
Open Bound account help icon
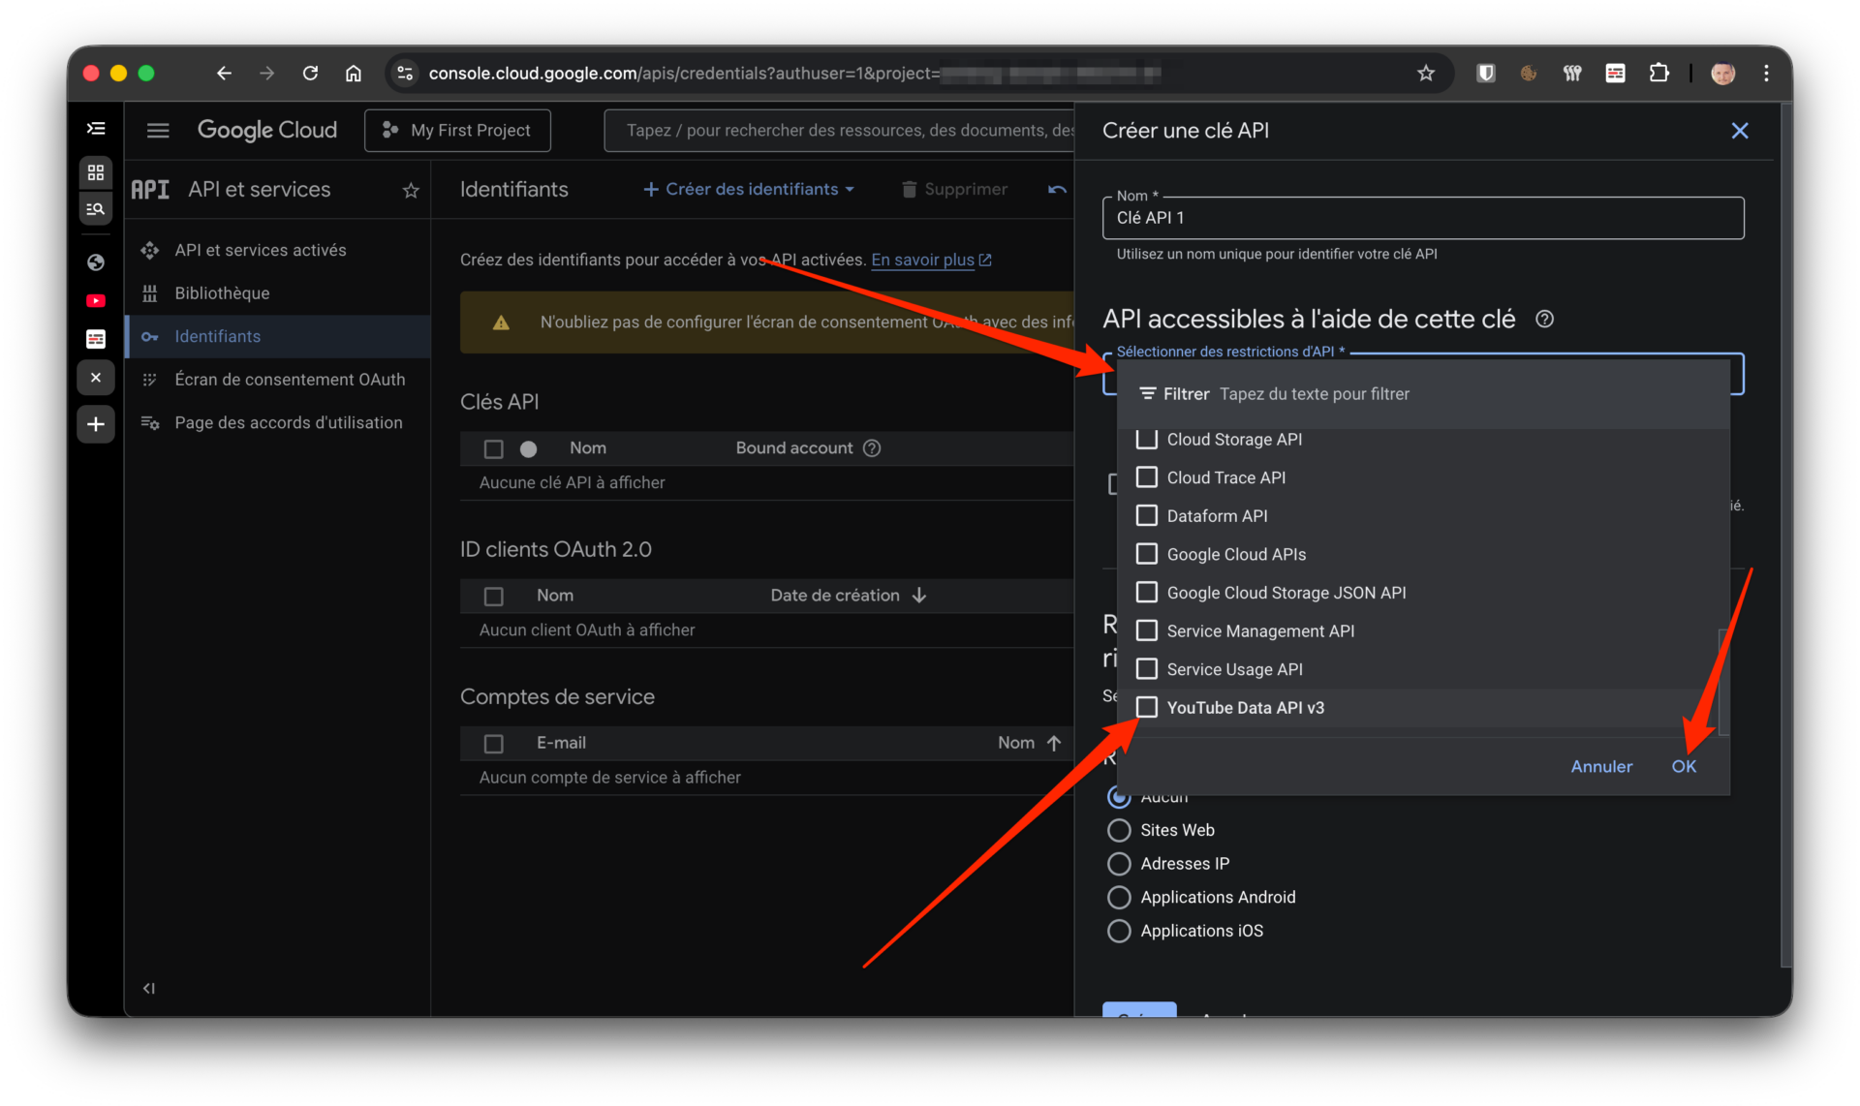pos(872,448)
